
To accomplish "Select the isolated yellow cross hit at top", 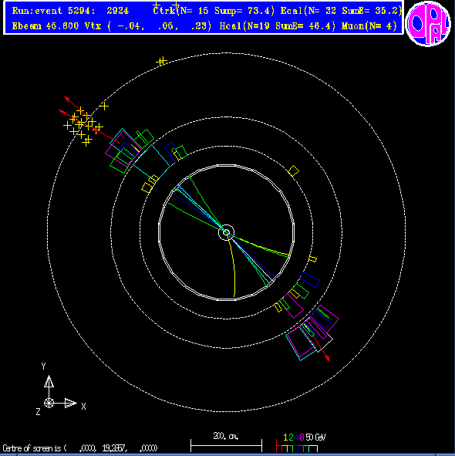I will pyautogui.click(x=162, y=61).
